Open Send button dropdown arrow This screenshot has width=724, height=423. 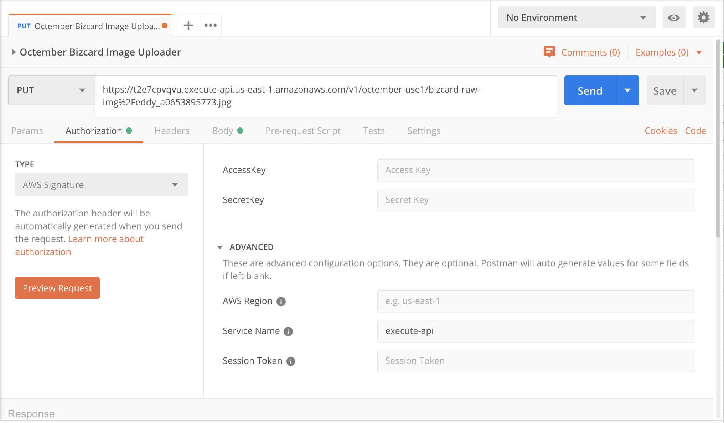[627, 90]
